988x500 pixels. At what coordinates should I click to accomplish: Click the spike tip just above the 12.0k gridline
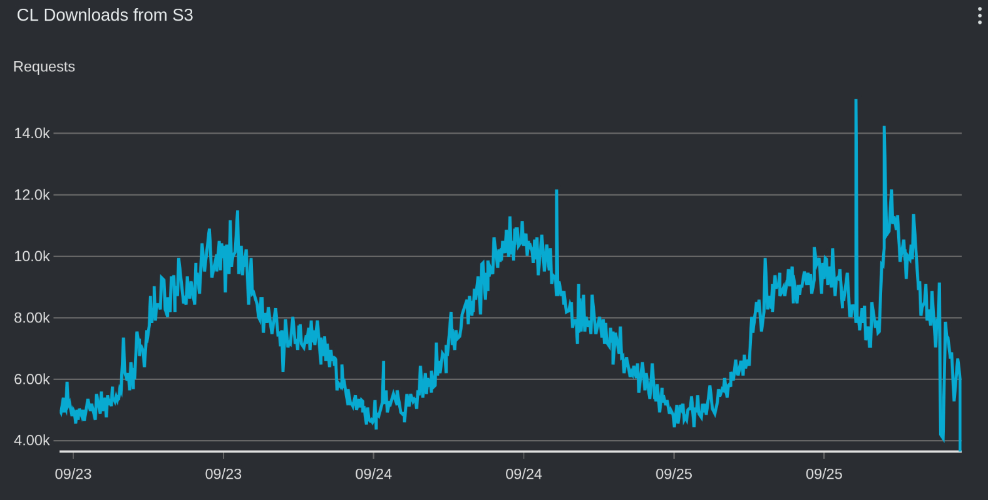[556, 191]
